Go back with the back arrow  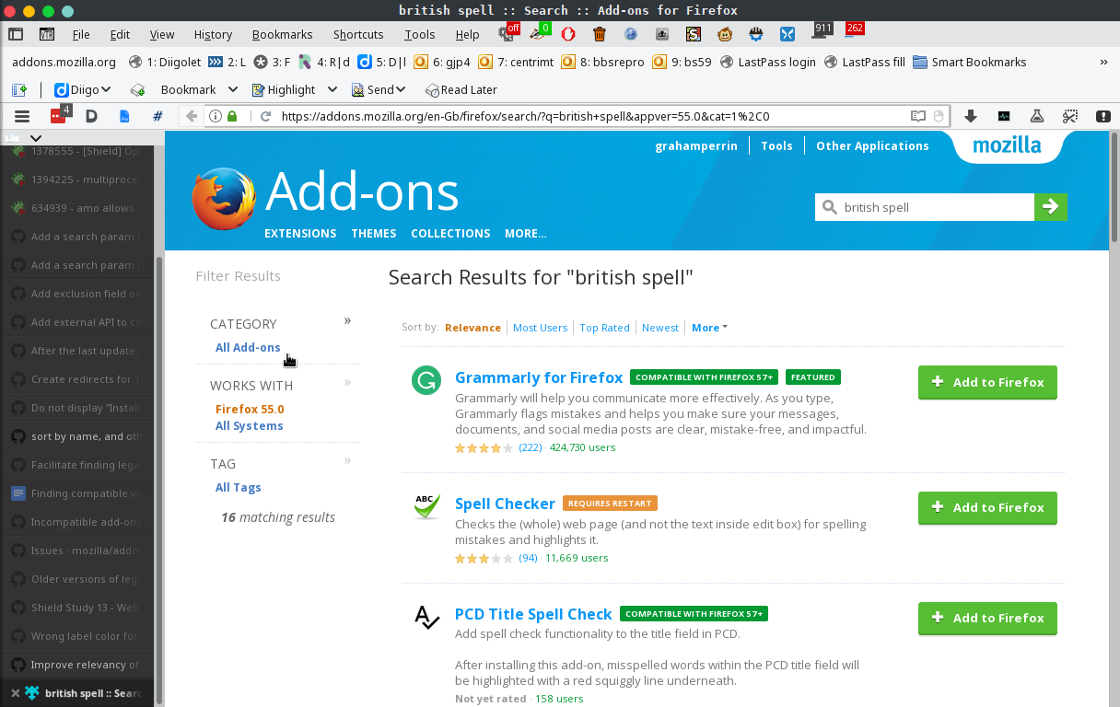tap(191, 116)
